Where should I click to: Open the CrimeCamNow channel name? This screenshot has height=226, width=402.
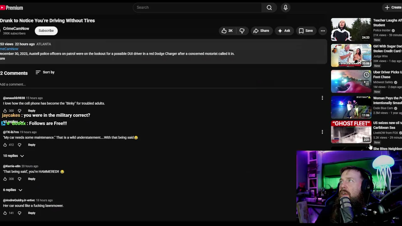16,29
